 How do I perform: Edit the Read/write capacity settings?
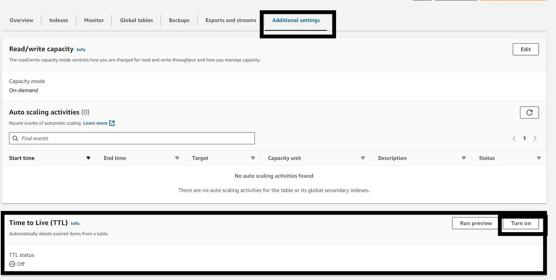click(x=525, y=49)
